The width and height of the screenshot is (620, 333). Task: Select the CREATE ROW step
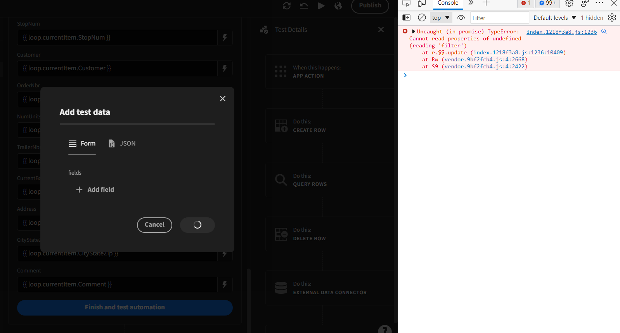330,126
